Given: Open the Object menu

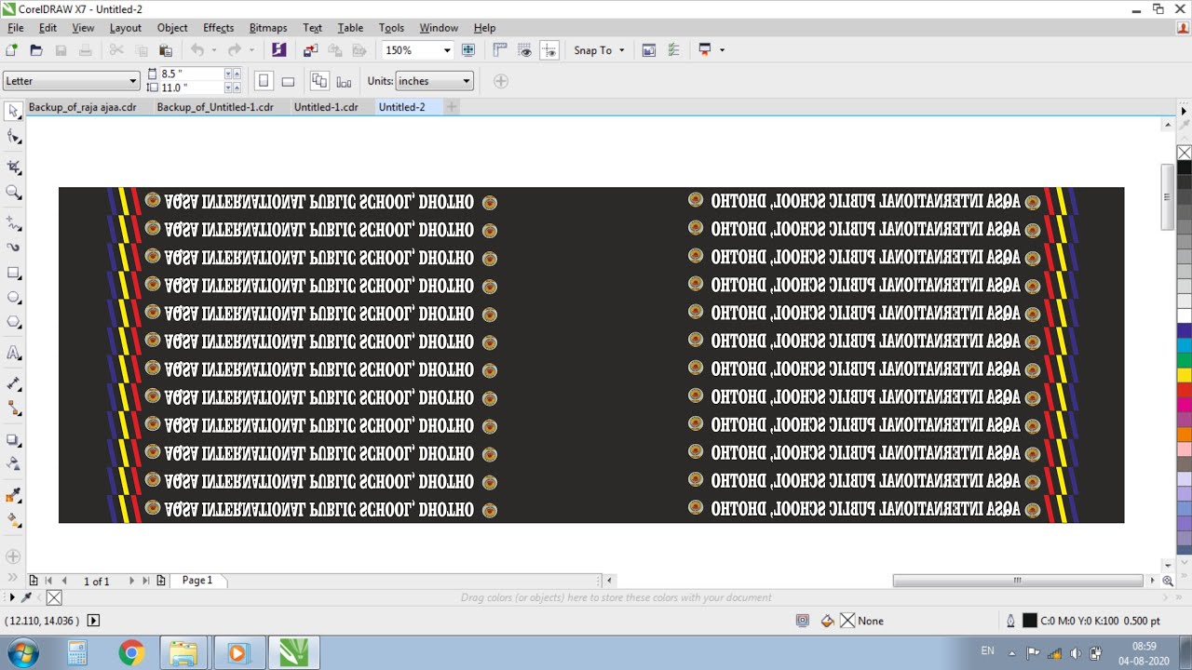Looking at the screenshot, I should pyautogui.click(x=172, y=28).
